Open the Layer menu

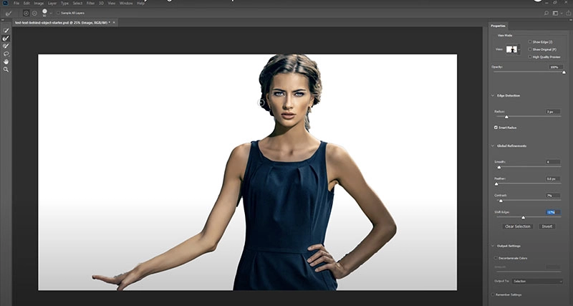coord(52,4)
